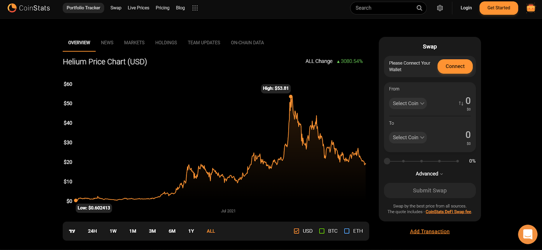Toggle the USD checkbox
Image resolution: width=542 pixels, height=250 pixels.
296,231
